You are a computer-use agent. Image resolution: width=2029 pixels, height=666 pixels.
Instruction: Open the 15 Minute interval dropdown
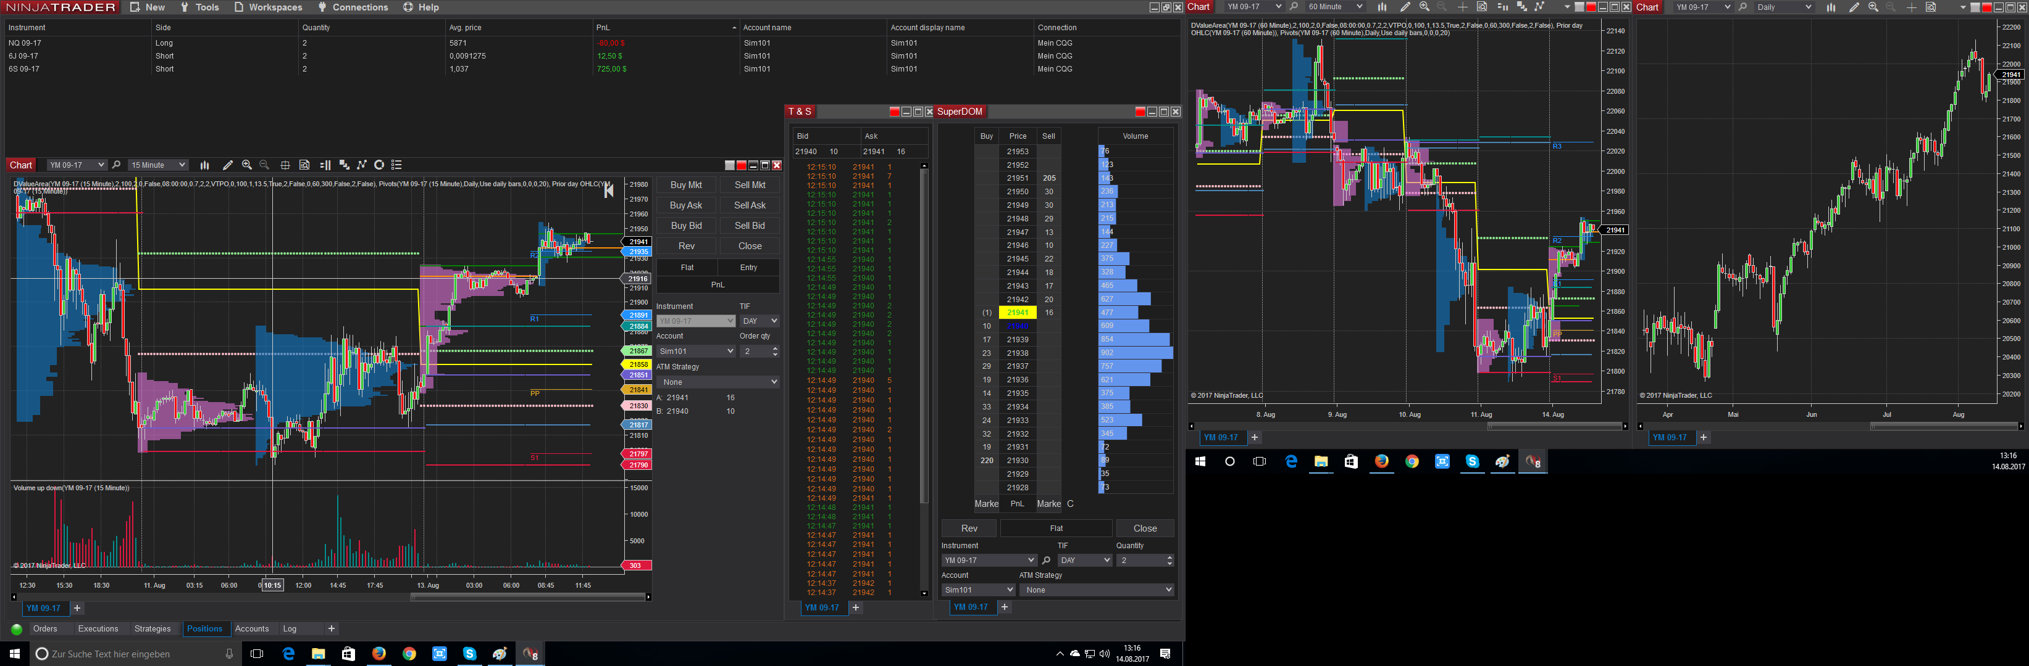point(158,165)
